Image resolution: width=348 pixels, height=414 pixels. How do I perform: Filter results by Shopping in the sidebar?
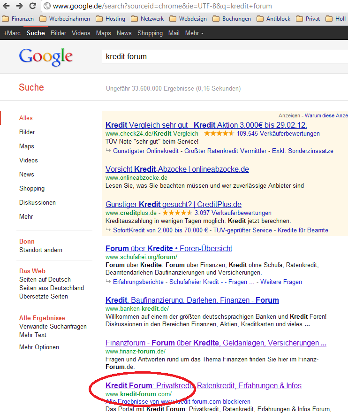(32, 188)
